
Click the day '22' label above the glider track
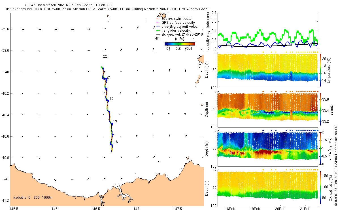point(105,57)
